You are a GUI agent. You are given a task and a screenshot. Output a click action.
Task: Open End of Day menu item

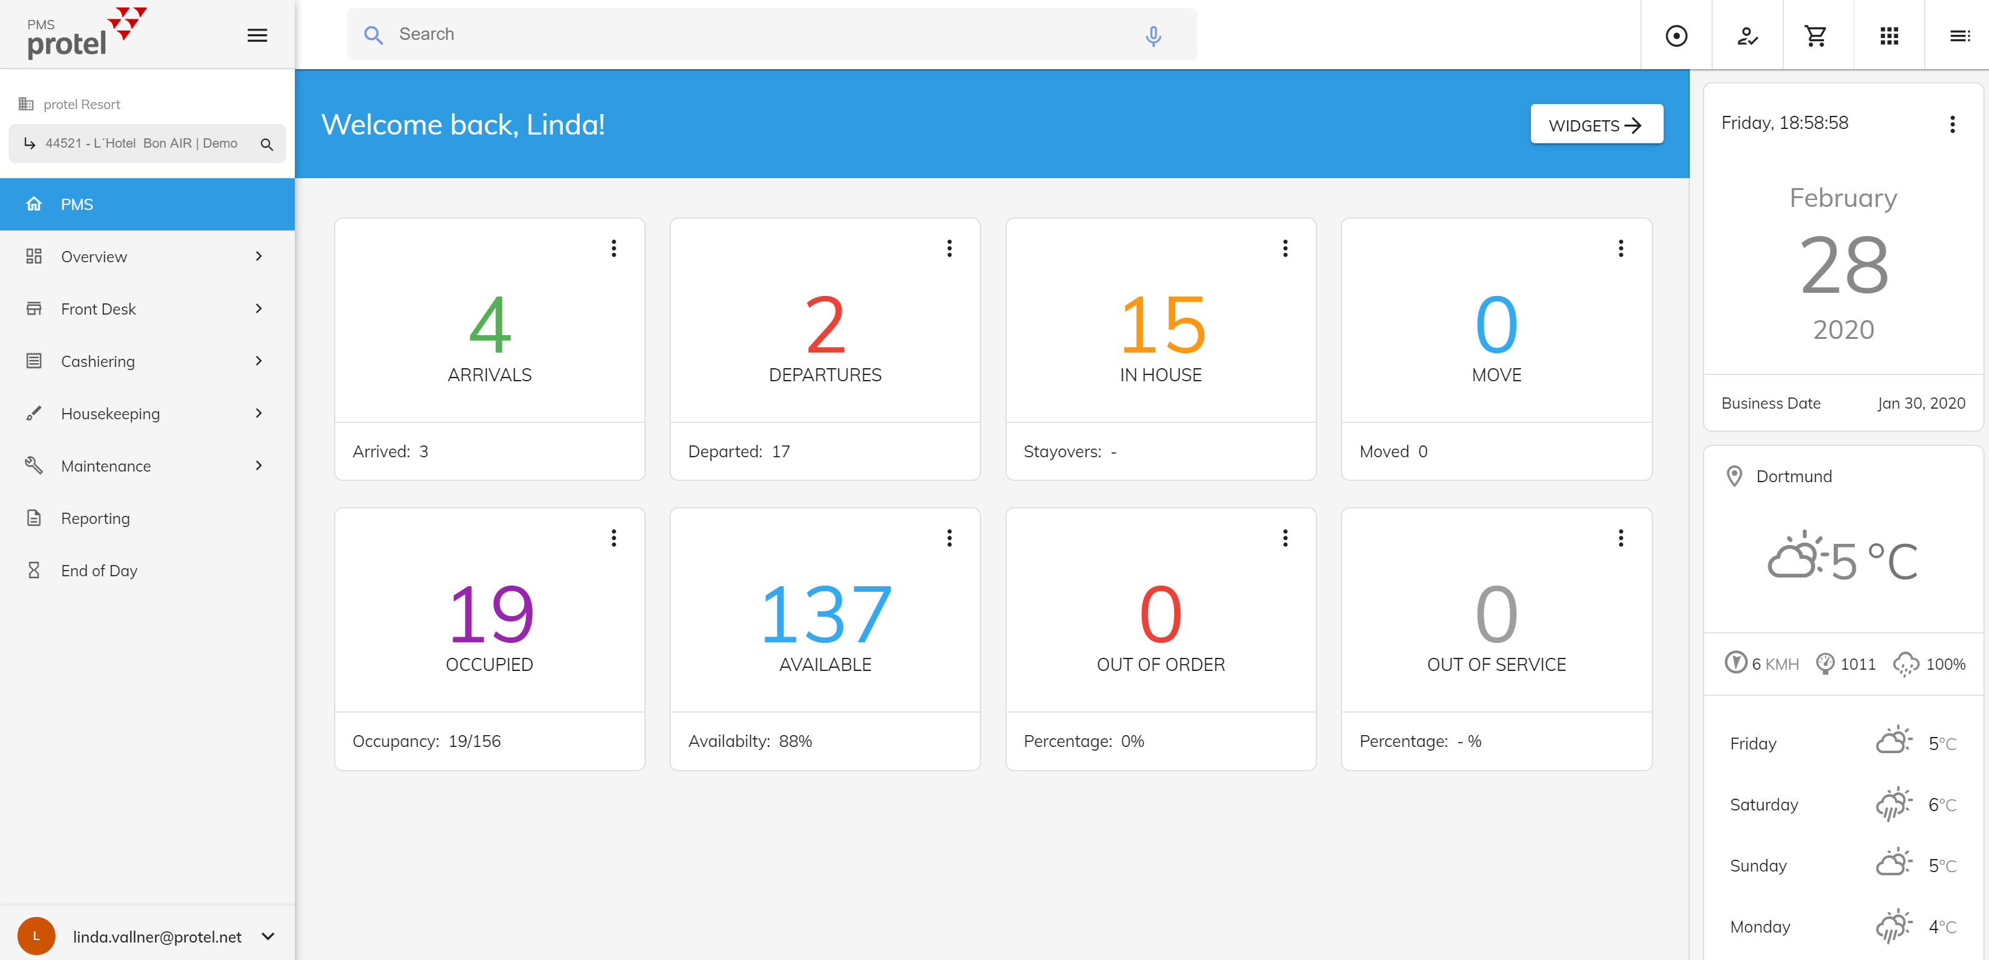(99, 570)
